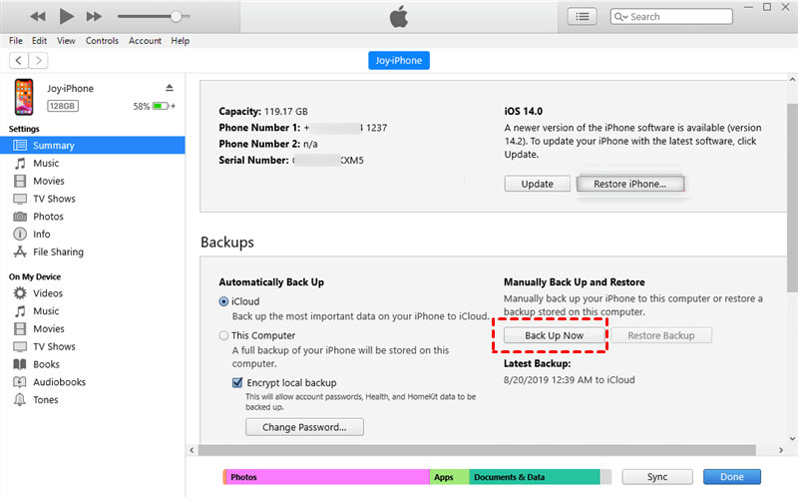Click the 'iOS 14.0' version text

(x=523, y=111)
